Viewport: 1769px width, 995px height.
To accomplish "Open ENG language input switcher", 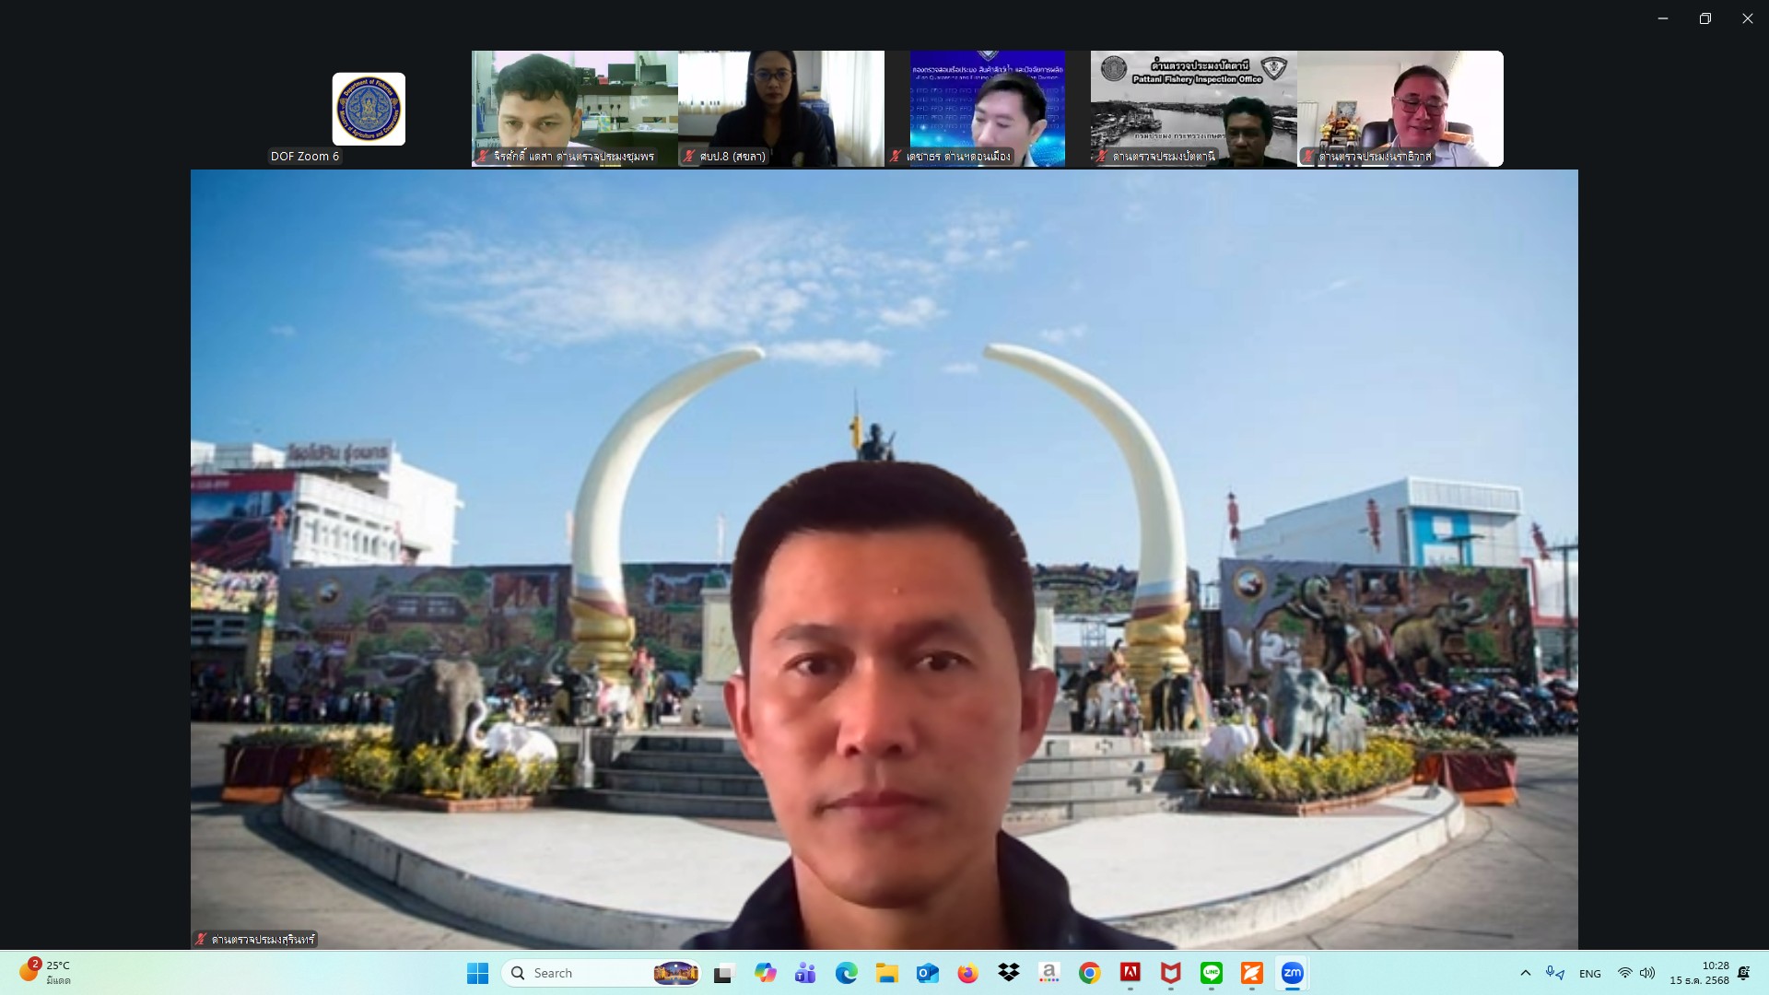I will coord(1589,973).
